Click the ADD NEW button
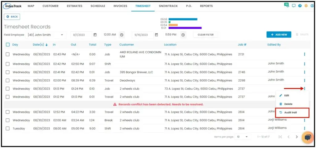316x148 pixels. (279, 35)
